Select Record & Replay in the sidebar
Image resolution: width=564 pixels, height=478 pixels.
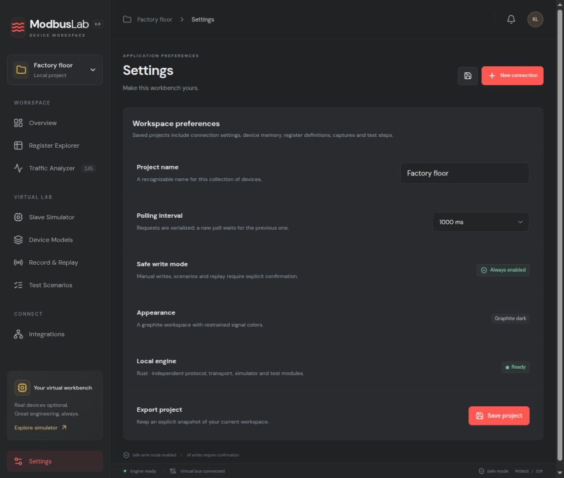pyautogui.click(x=55, y=263)
